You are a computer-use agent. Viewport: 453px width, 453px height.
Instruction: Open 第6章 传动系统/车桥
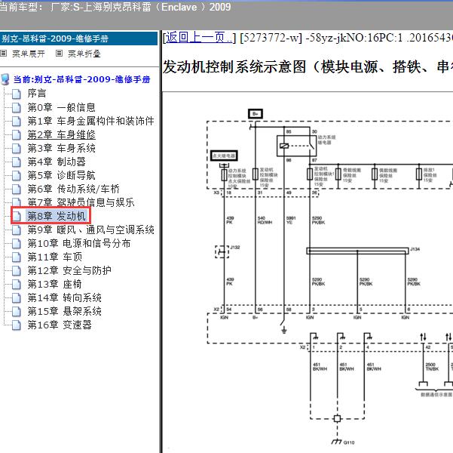pyautogui.click(x=73, y=189)
